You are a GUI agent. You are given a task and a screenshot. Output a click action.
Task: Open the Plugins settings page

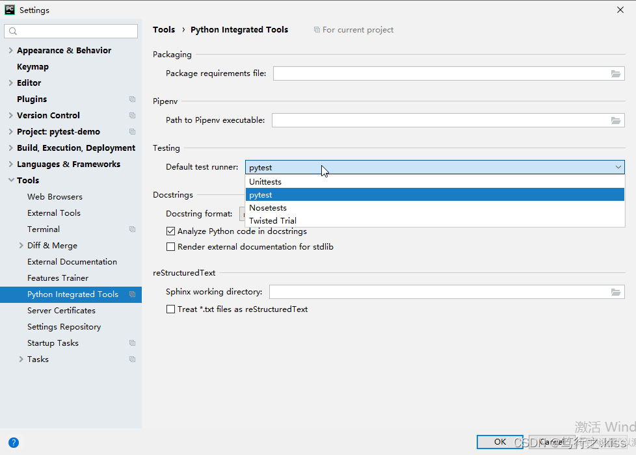coord(32,99)
